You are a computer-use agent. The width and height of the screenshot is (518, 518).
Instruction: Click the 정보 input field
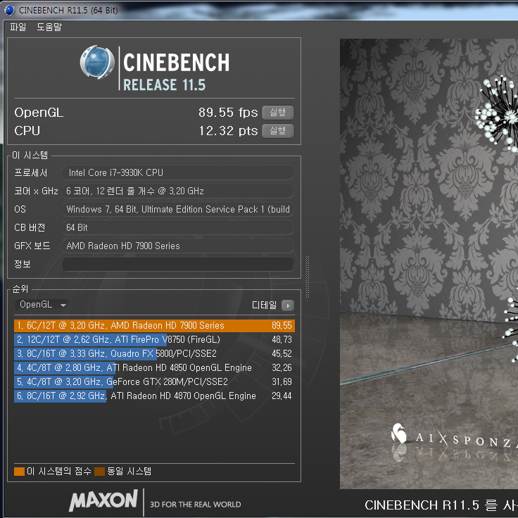coord(178,265)
